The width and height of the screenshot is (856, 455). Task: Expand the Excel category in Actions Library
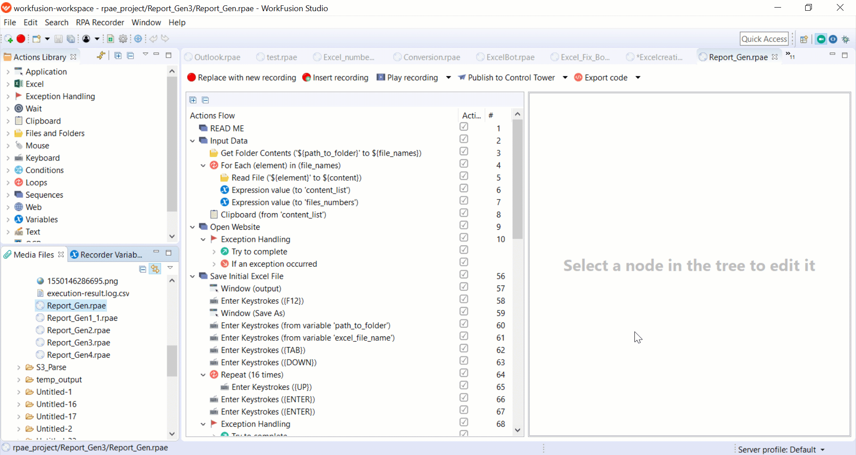tap(8, 84)
